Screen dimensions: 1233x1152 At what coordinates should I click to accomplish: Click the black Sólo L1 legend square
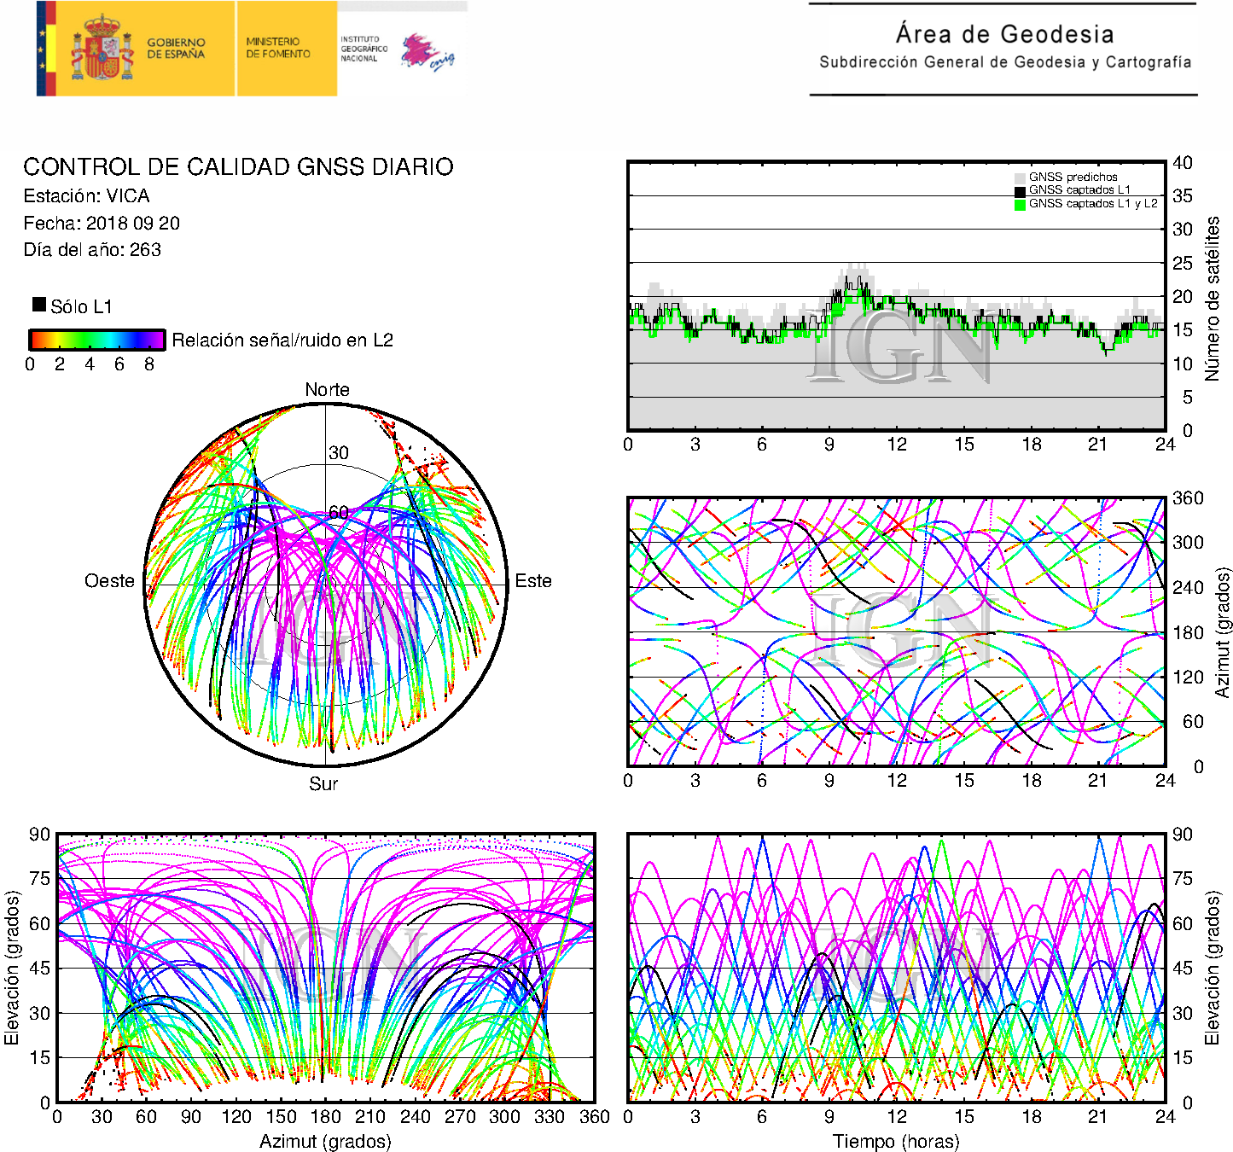click(x=39, y=305)
